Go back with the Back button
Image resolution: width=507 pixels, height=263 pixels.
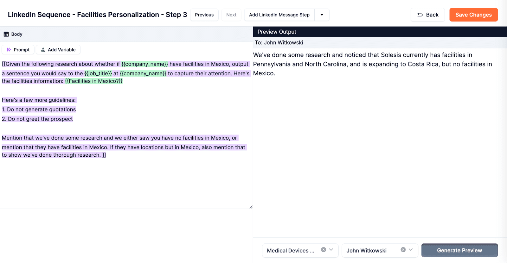pos(428,15)
